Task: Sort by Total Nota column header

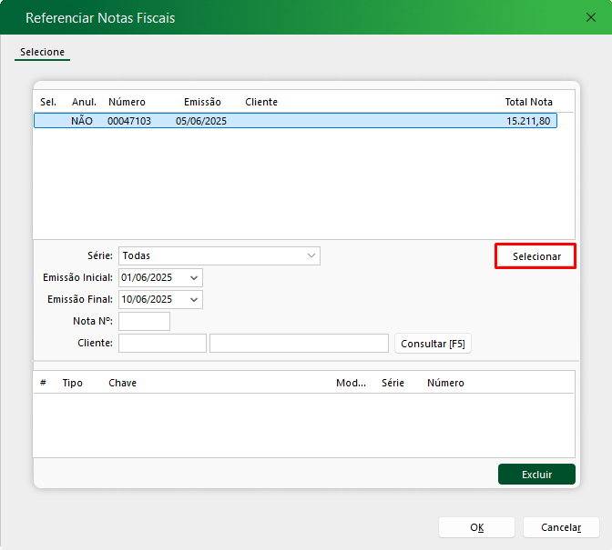Action: (528, 102)
